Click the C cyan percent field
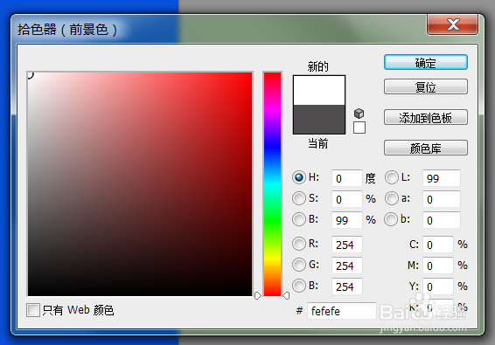The image size is (495, 345). click(438, 245)
